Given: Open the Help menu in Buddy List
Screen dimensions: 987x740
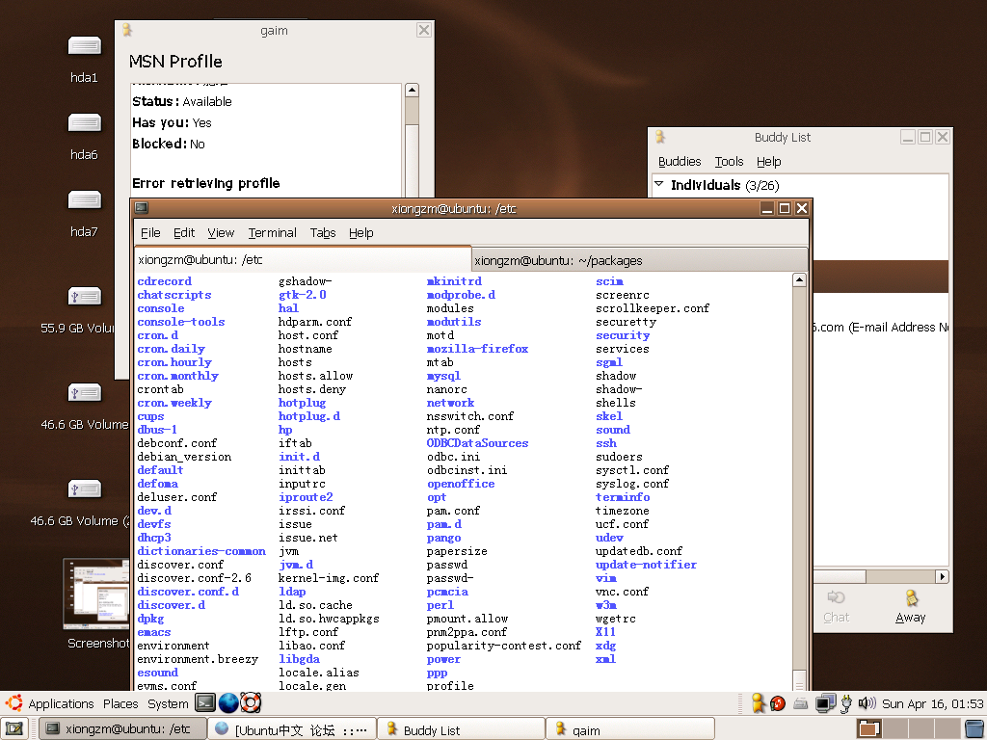Looking at the screenshot, I should tap(768, 162).
